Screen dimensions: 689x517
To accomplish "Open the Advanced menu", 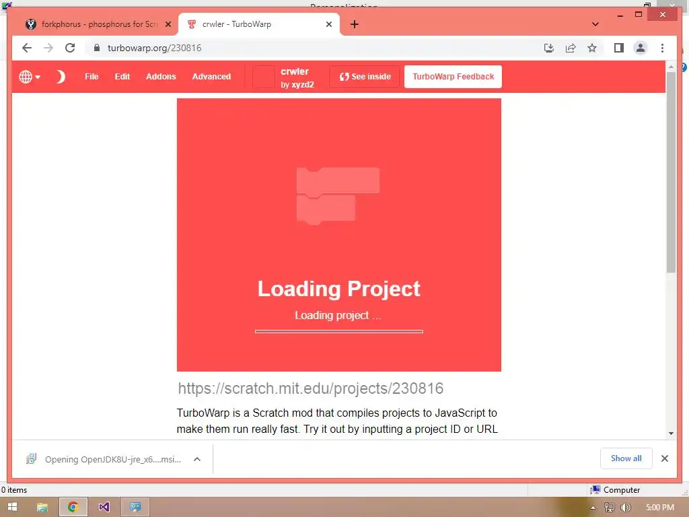I will coord(211,77).
